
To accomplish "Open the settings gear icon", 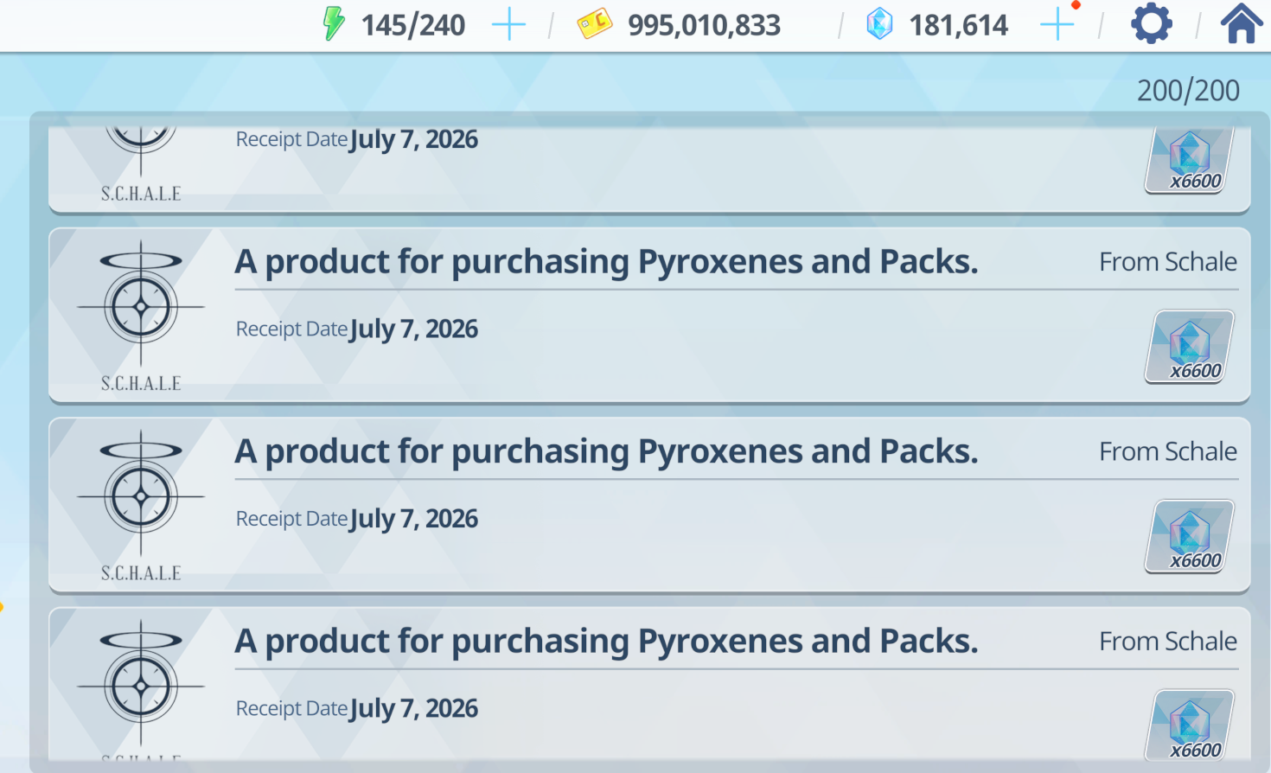I will (1152, 23).
